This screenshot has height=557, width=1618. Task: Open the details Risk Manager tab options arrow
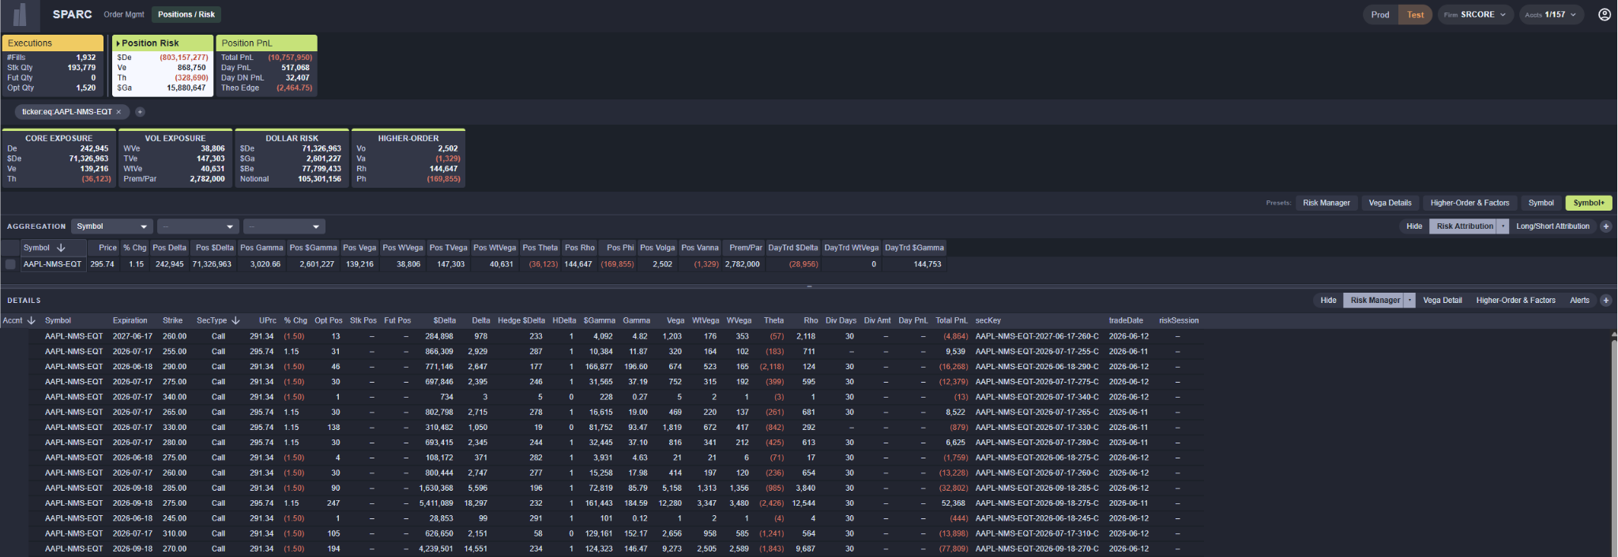[x=1410, y=301]
